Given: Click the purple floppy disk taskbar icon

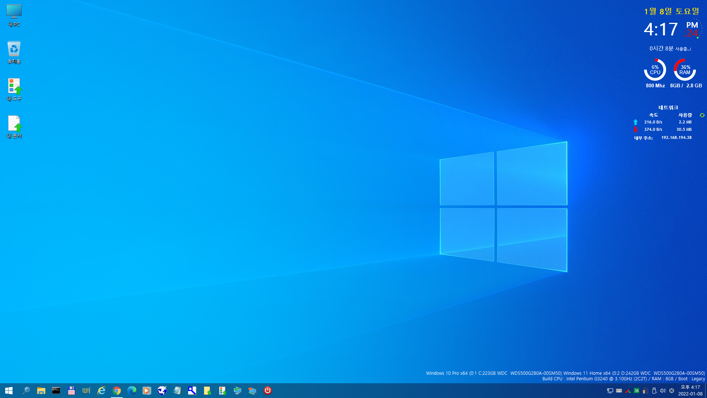Looking at the screenshot, I should tap(71, 391).
